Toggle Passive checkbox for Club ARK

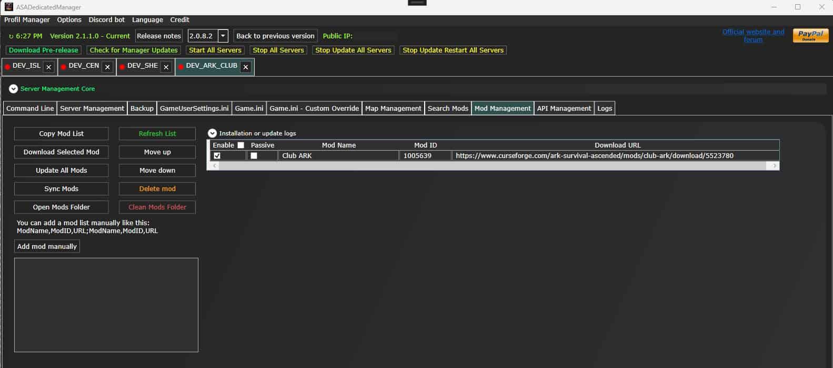[254, 156]
